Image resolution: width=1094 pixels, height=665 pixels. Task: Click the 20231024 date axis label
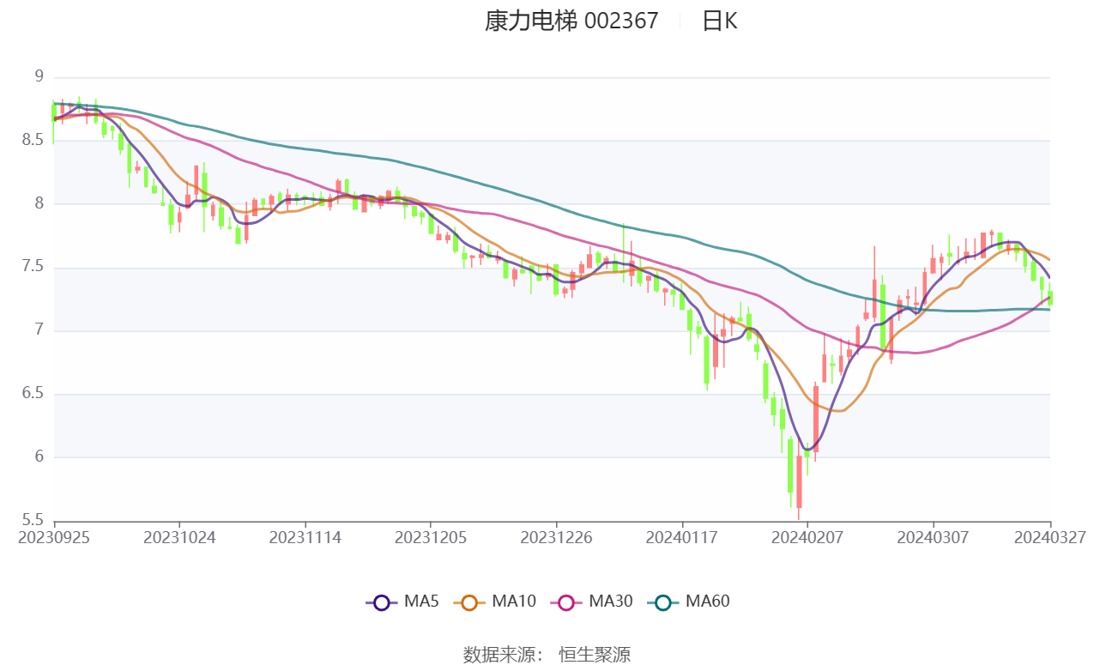coord(179,537)
